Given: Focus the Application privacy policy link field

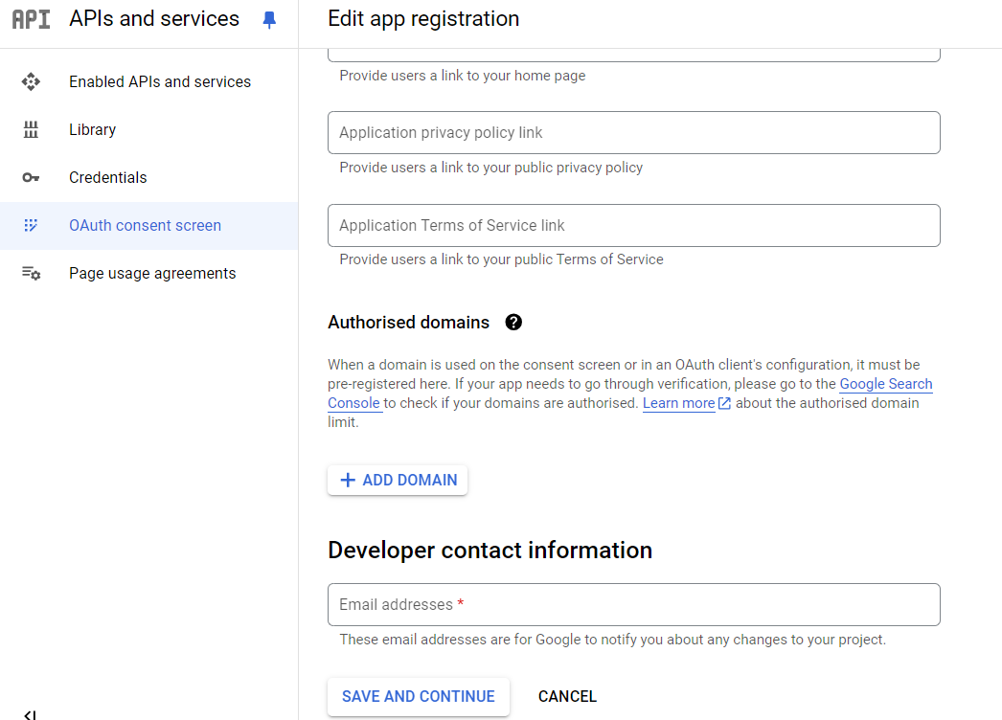Looking at the screenshot, I should point(634,133).
